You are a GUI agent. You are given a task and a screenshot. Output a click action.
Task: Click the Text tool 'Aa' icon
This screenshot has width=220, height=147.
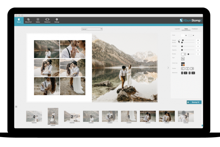(x=183, y=59)
